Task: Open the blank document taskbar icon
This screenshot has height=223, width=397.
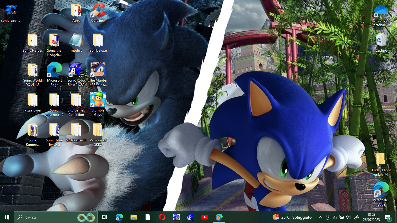Action: point(148,217)
